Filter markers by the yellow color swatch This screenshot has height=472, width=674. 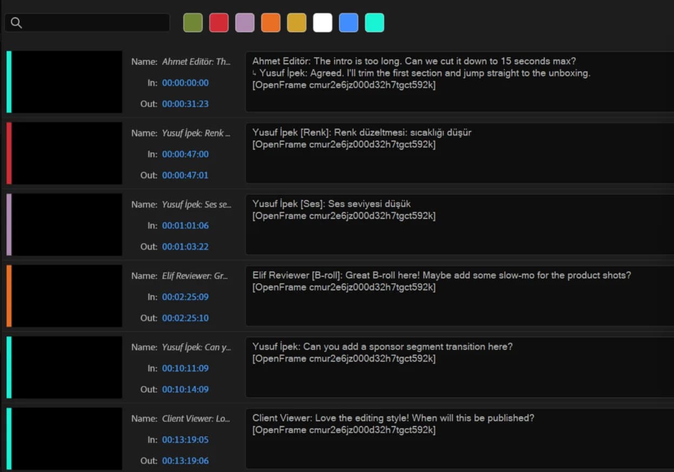pos(297,23)
